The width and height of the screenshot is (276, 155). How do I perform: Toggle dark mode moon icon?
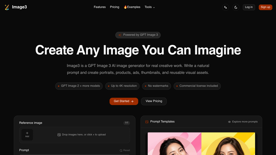tap(236, 7)
